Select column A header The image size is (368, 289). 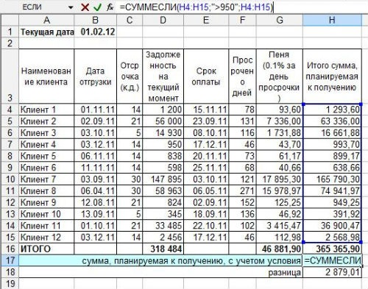coord(46,20)
